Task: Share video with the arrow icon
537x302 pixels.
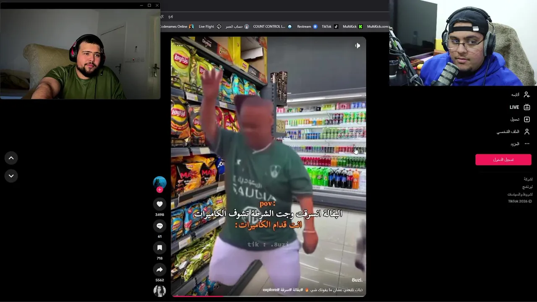Action: coord(159,269)
